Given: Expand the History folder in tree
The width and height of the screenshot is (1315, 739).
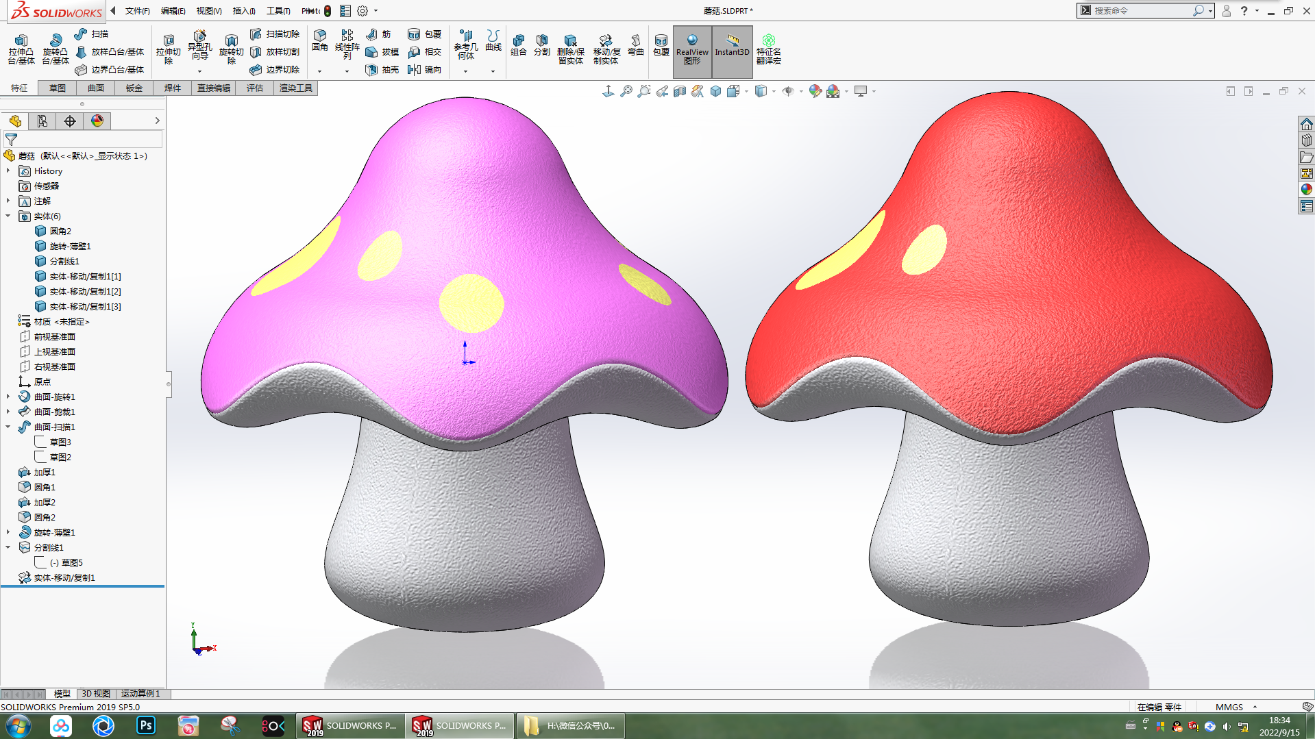Looking at the screenshot, I should click(8, 171).
